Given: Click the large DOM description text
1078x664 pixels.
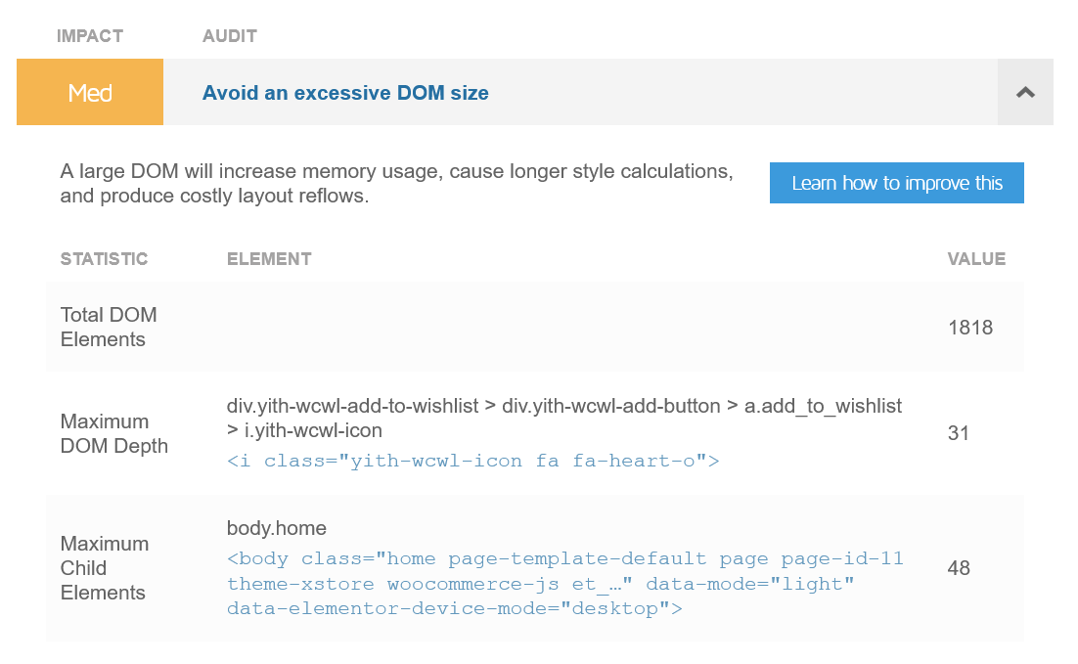Looking at the screenshot, I should click(x=396, y=184).
